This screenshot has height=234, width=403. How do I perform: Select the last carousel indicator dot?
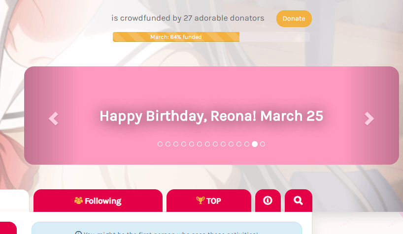(x=263, y=144)
